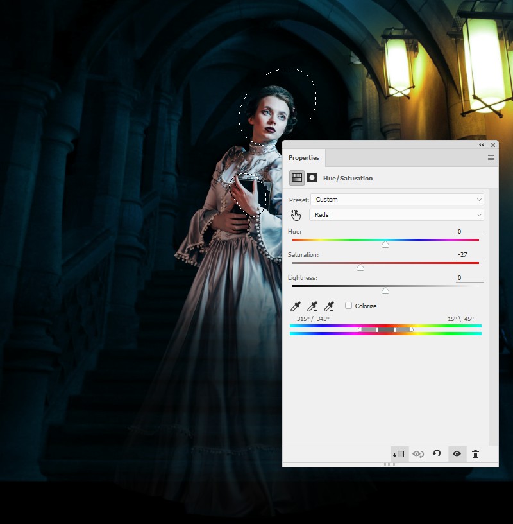Reset the adjustment with the reset arrow icon
513x524 pixels.
437,454
